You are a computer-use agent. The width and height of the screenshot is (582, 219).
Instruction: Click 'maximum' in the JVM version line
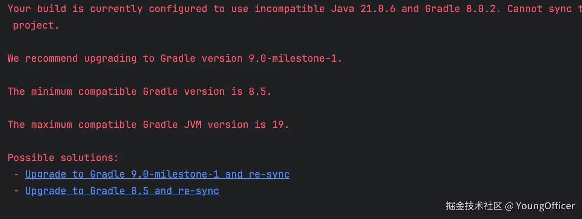tap(51, 125)
